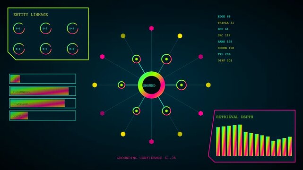Select the E-2 entity gauge
The image size is (303, 170).
pos(46,28)
